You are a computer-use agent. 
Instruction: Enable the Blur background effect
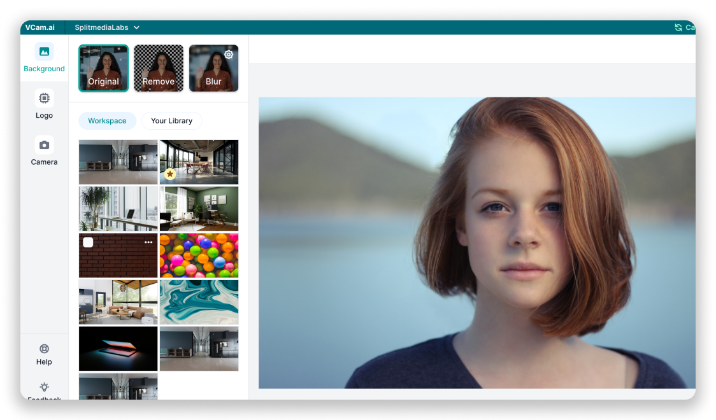[x=213, y=68]
